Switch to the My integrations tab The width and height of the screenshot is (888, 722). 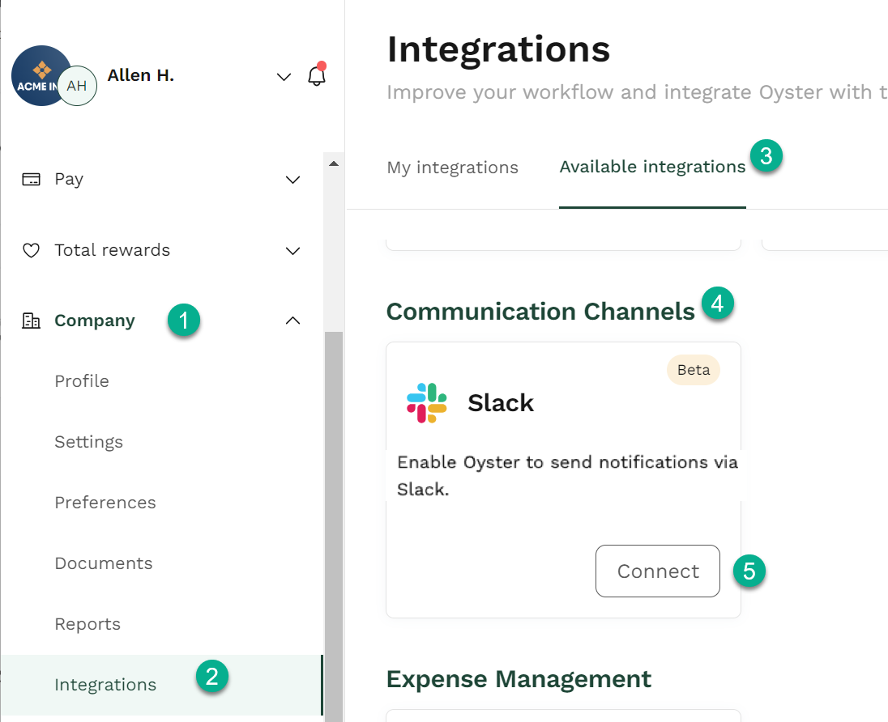pyautogui.click(x=452, y=167)
